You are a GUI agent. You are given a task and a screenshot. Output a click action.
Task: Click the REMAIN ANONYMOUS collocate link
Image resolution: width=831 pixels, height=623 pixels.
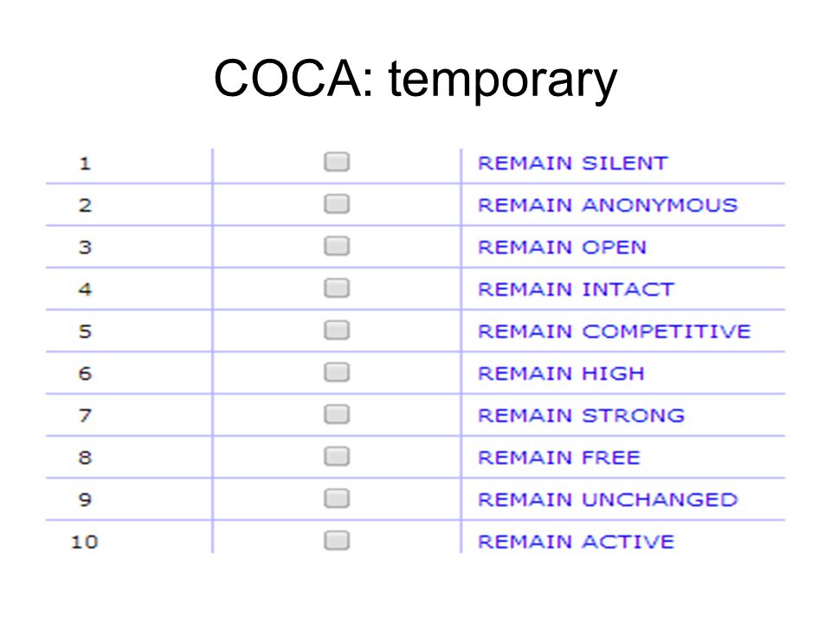pyautogui.click(x=608, y=205)
